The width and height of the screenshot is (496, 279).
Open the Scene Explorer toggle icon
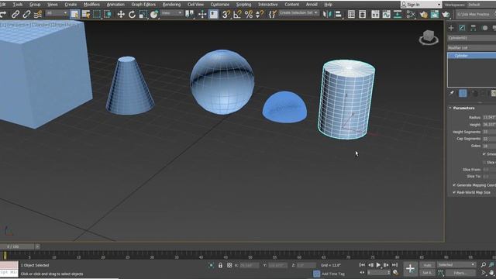pos(351,14)
